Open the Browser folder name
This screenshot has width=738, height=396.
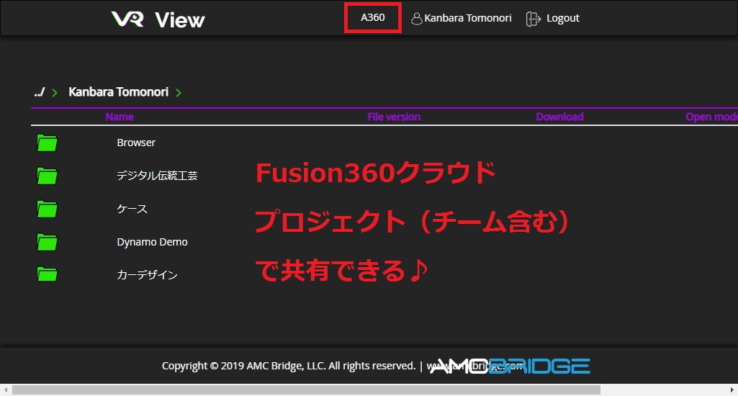[136, 143]
